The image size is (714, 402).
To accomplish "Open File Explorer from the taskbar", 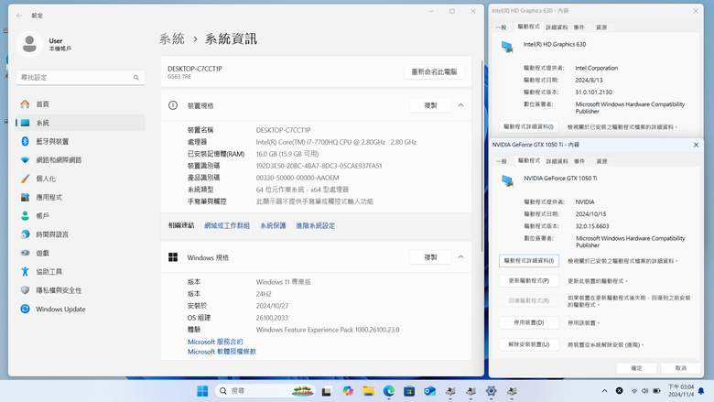I will coord(368,391).
